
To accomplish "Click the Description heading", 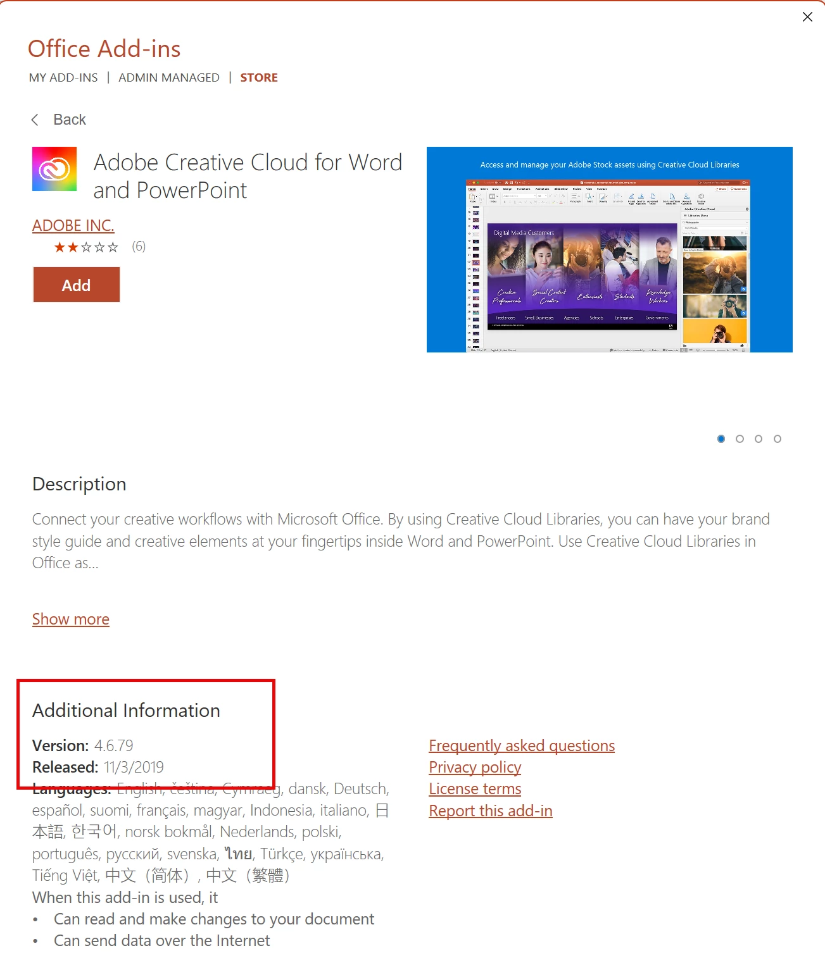I will tap(79, 484).
